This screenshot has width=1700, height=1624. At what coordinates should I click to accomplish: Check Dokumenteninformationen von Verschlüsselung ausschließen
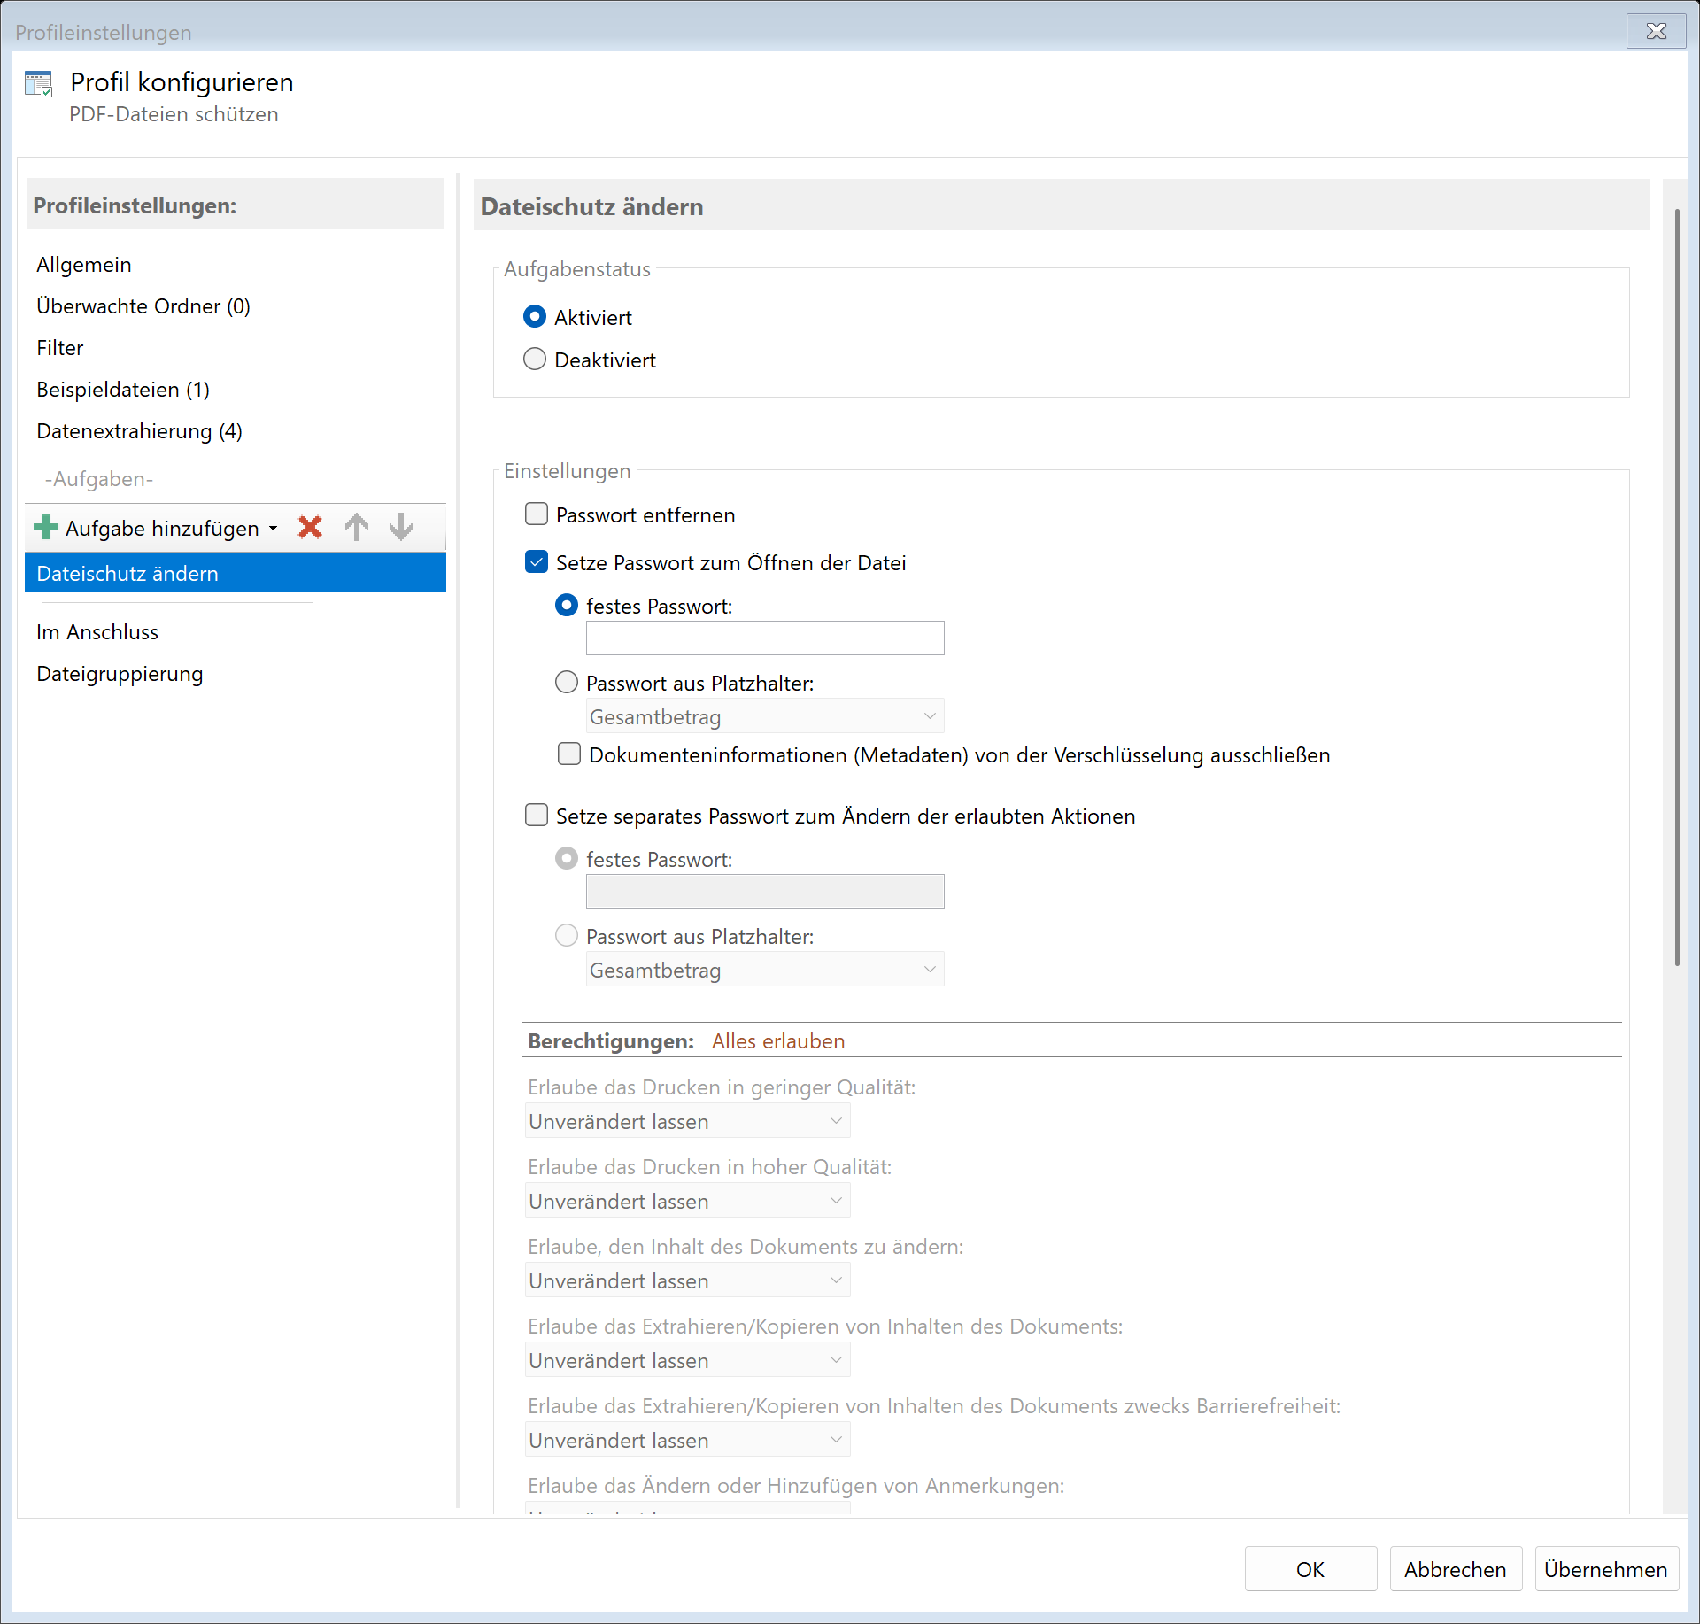569,754
